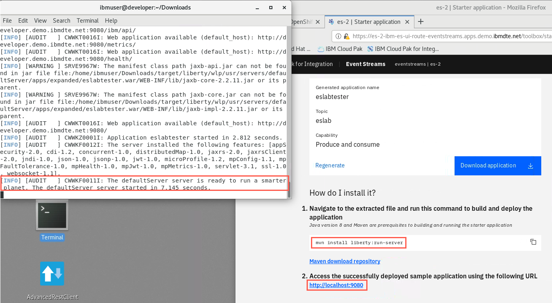Image resolution: width=552 pixels, height=303 pixels.
Task: Click Download application button
Action: pyautogui.click(x=498, y=165)
